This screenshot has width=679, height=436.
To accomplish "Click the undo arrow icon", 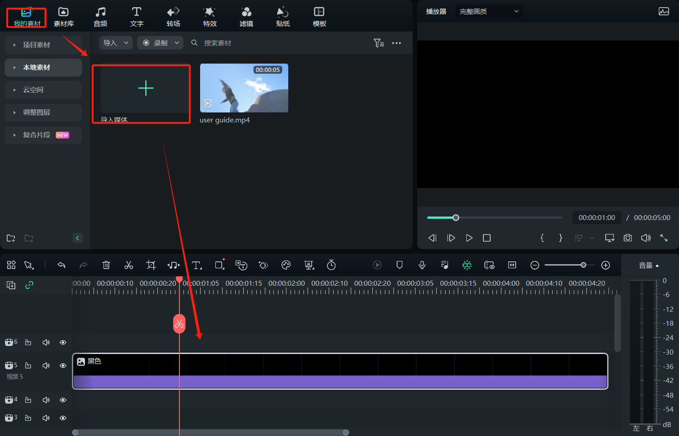I will tap(62, 265).
